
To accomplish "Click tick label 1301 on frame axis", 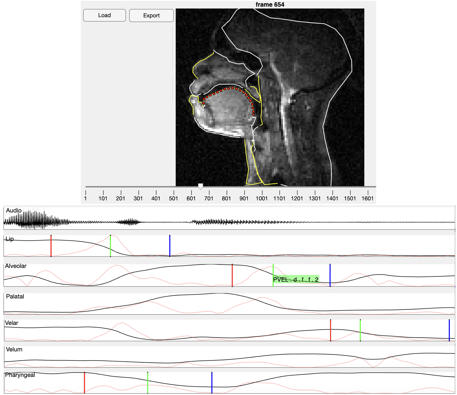I will click(x=315, y=198).
